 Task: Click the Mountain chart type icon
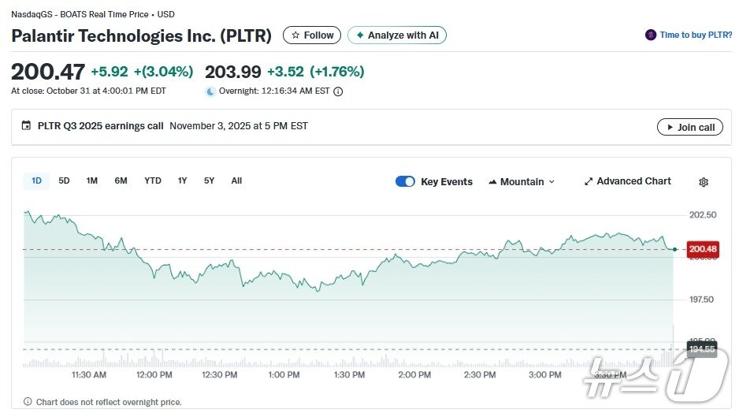coord(492,182)
